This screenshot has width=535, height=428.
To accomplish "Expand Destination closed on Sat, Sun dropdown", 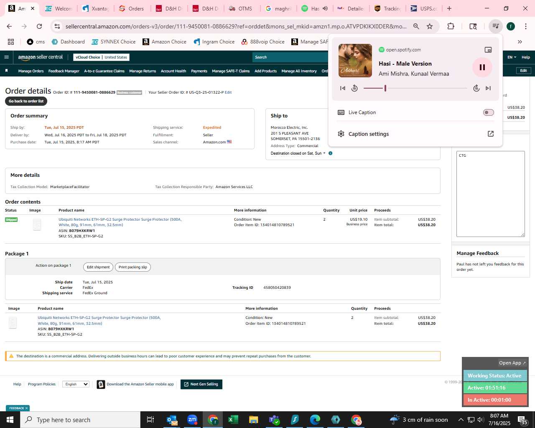I will 298,153.
